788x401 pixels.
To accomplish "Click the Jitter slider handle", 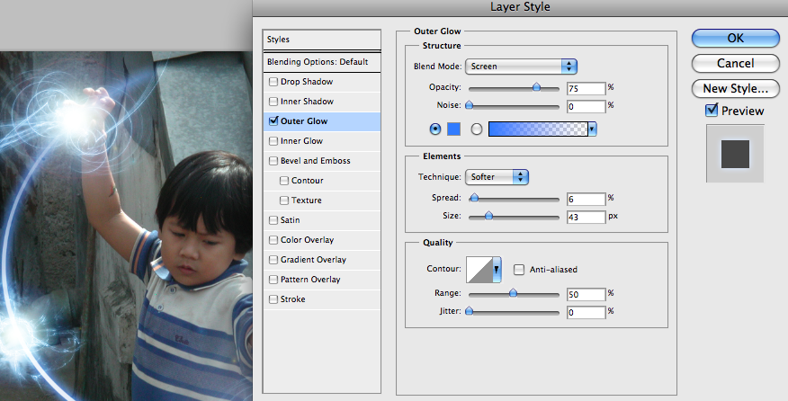I will pos(469,311).
